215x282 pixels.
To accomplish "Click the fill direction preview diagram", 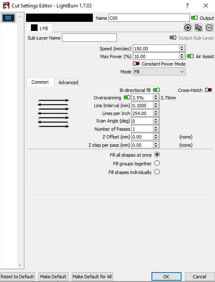I will pyautogui.click(x=54, y=113).
